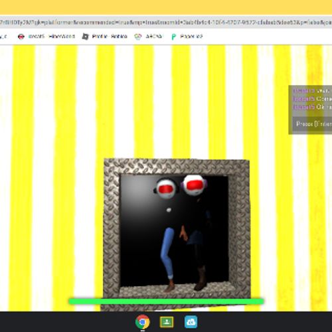Click the chat box Press Enter field
This screenshot has width=332, height=332.
[312, 124]
